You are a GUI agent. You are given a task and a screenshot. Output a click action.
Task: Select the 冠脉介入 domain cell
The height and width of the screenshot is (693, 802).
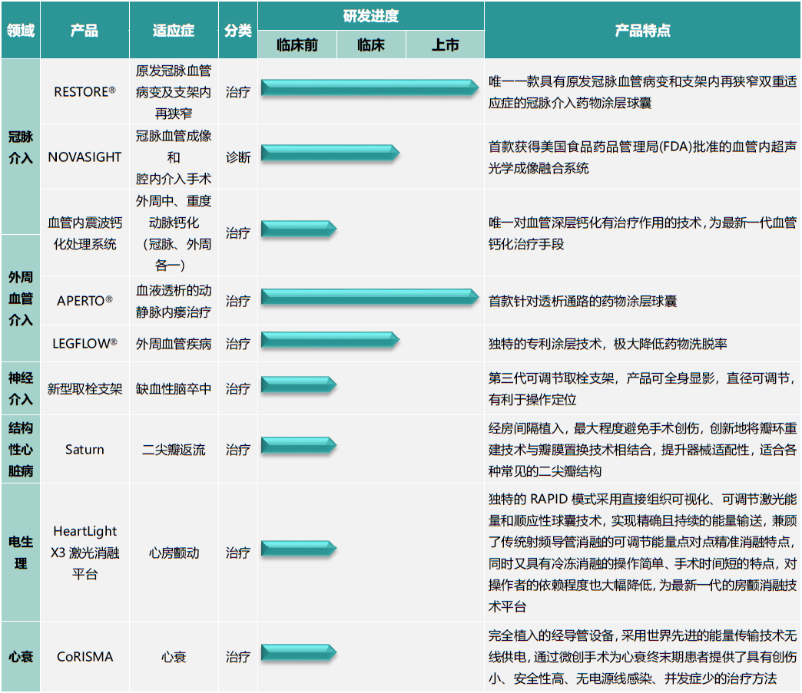[x=20, y=147]
